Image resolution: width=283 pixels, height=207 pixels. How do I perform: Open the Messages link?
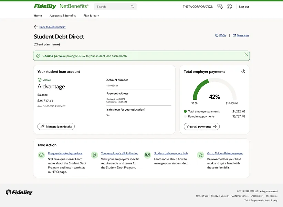(243, 35)
